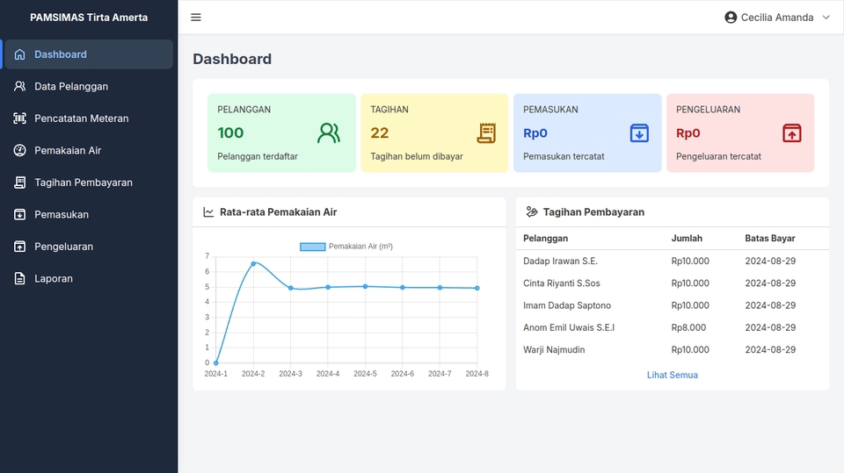Select the Dadap Irawan S.E. bill row

[x=672, y=261]
